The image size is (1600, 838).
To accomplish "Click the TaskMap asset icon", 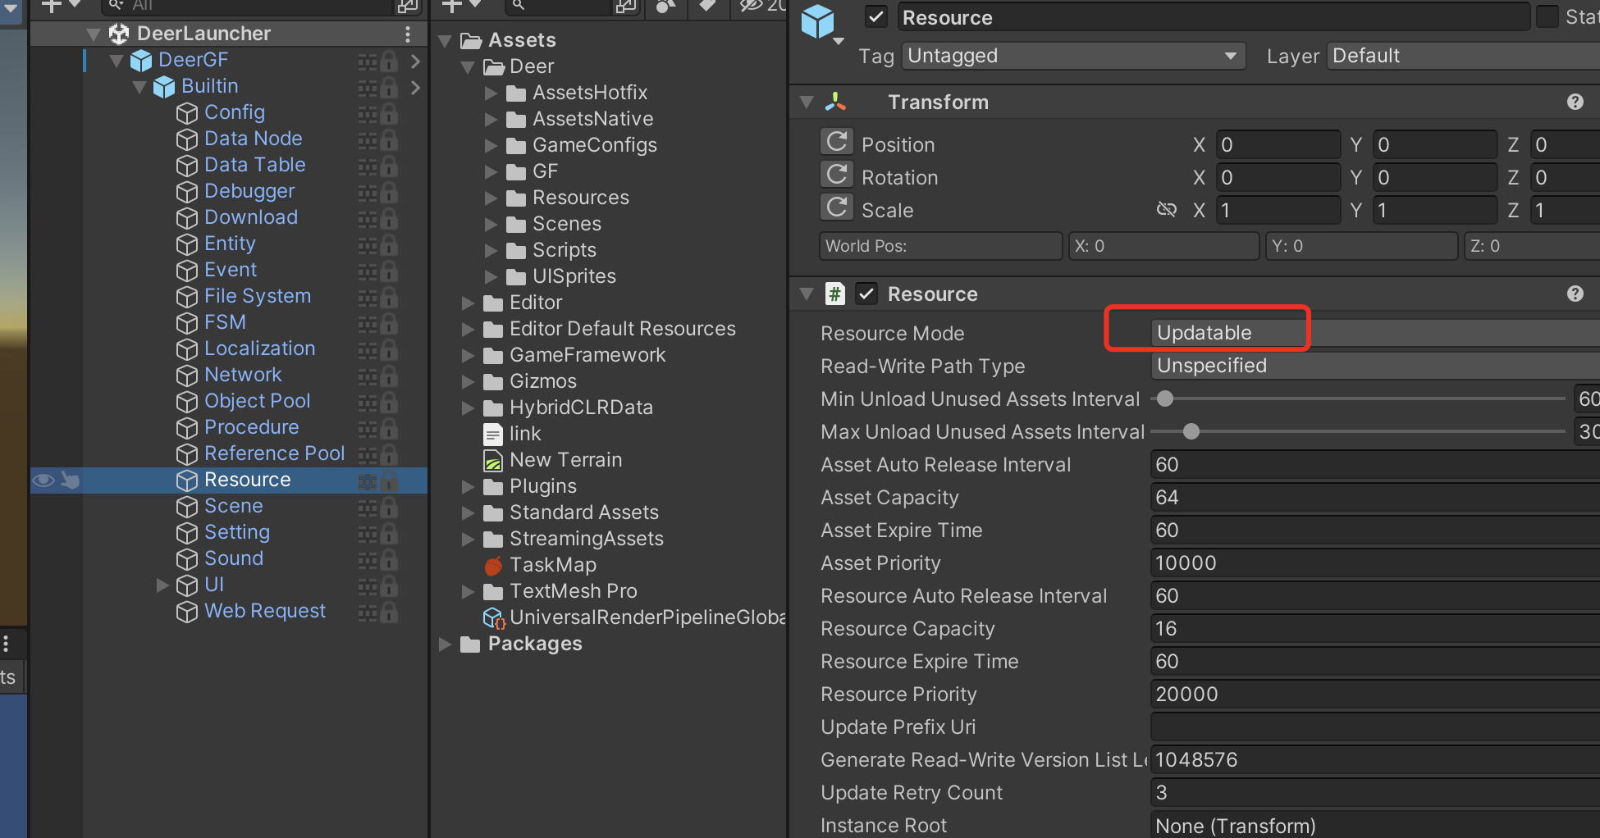I will pos(493,565).
